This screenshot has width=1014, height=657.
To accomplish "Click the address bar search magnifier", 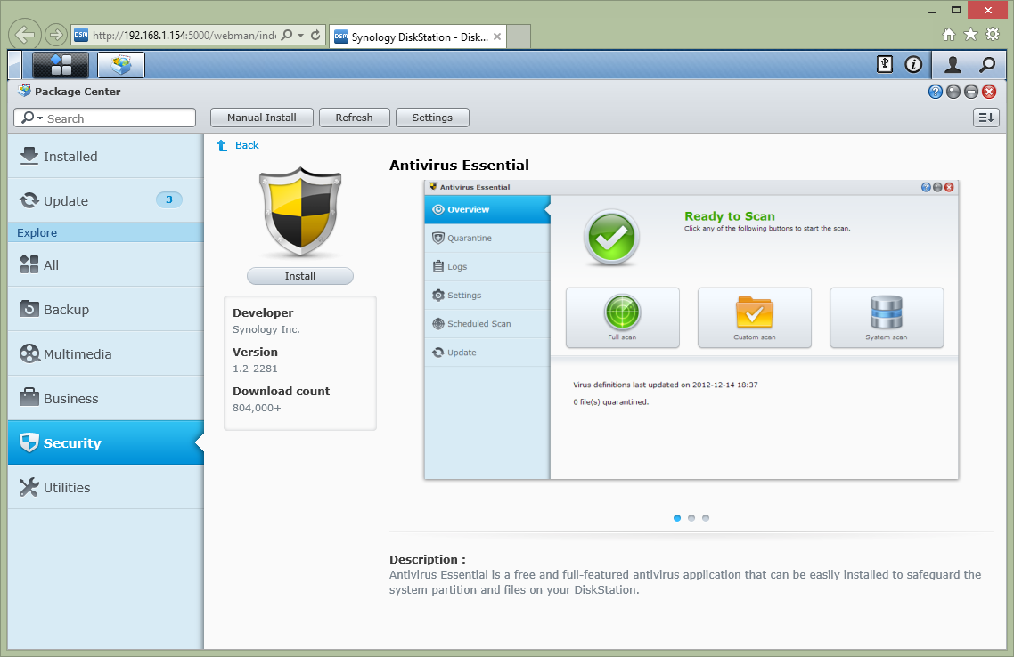I will coord(287,35).
